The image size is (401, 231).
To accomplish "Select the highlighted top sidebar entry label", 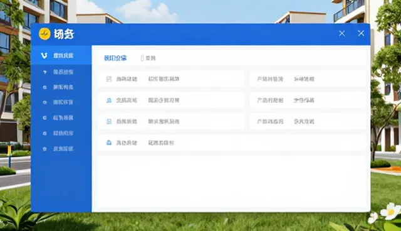I will tap(63, 56).
